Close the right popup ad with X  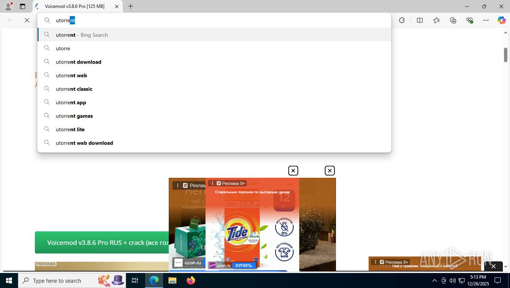330,171
